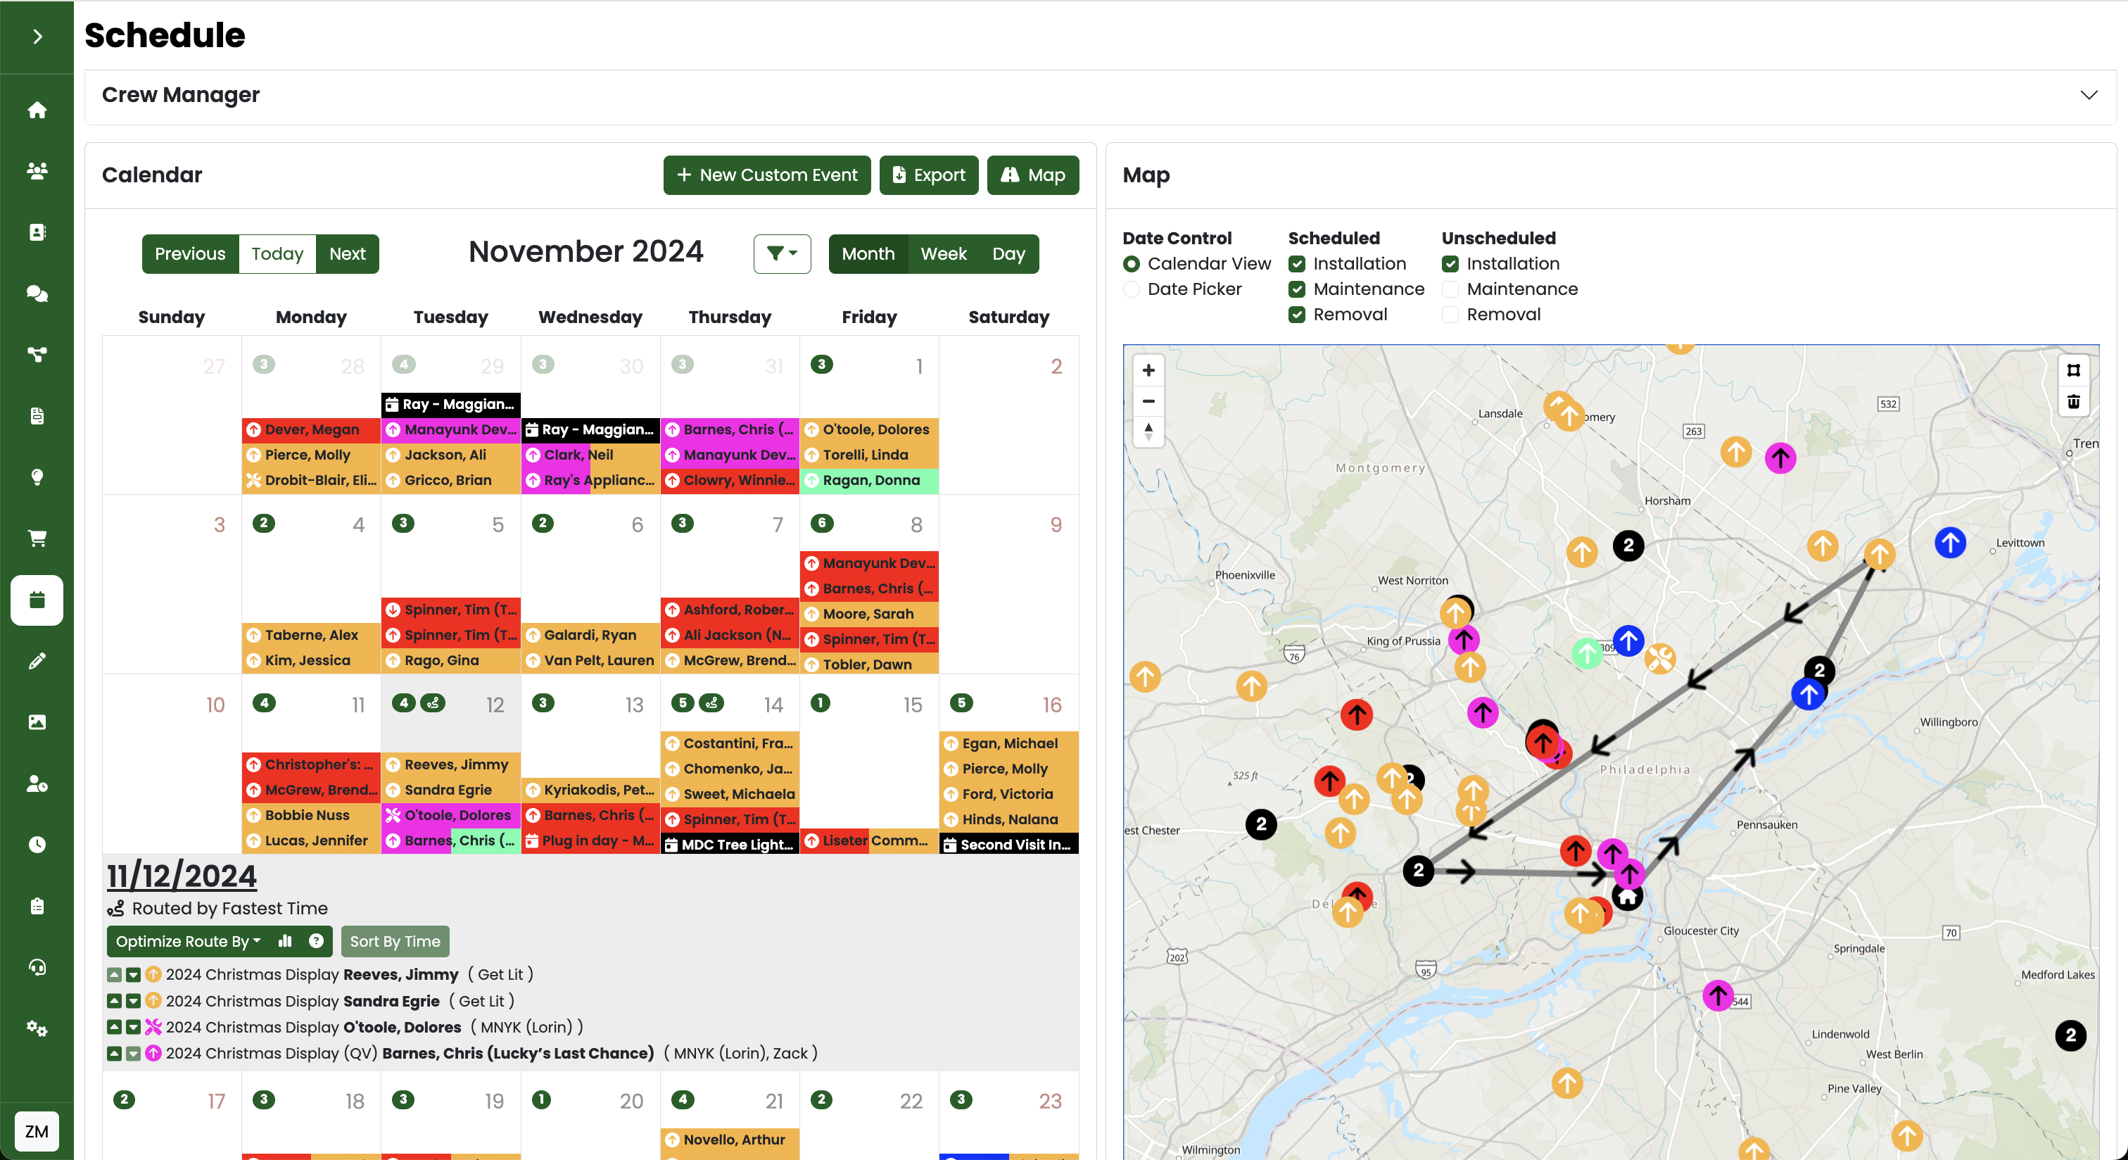Screen dimensions: 2128x1160
Task: Click the Export button
Action: click(928, 175)
